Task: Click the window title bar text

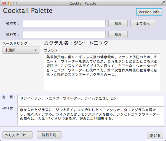Action: tap(83, 3)
